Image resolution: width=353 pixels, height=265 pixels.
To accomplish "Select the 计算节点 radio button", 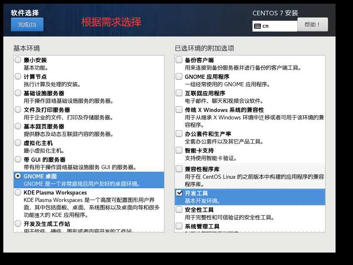I will (18, 76).
